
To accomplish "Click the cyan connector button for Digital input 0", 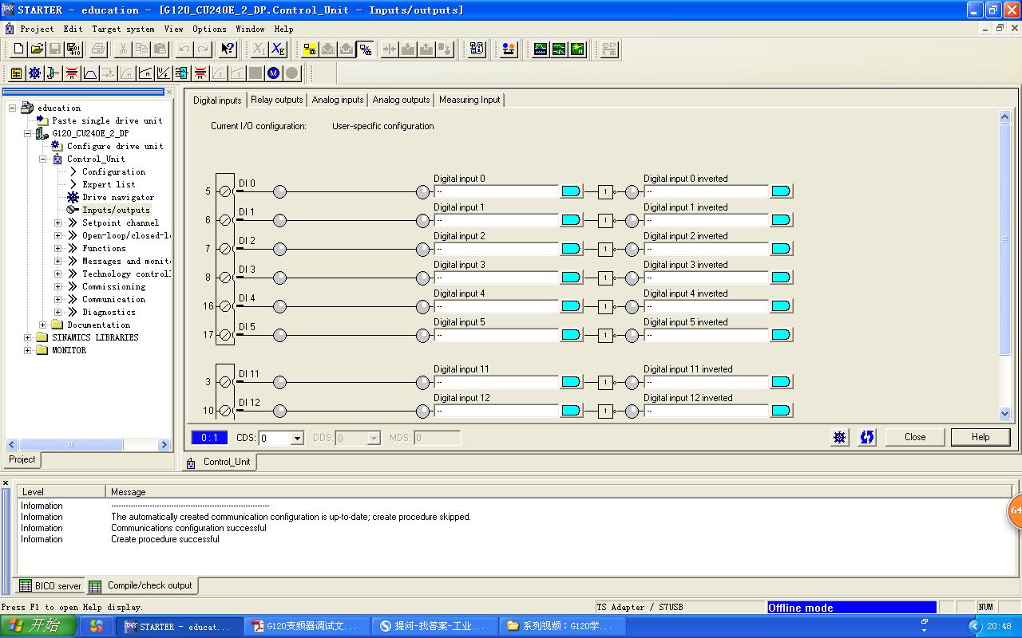I will [571, 191].
